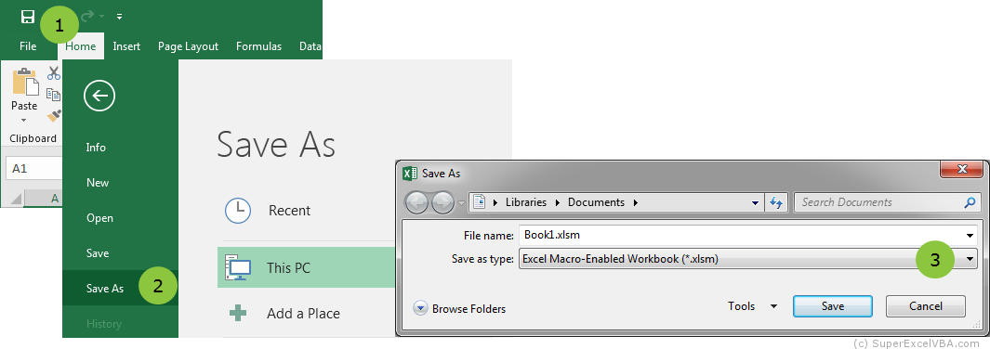Click the back arrow in Backstage view

click(99, 96)
